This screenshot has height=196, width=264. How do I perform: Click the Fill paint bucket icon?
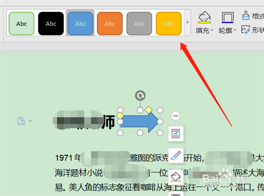tap(204, 17)
